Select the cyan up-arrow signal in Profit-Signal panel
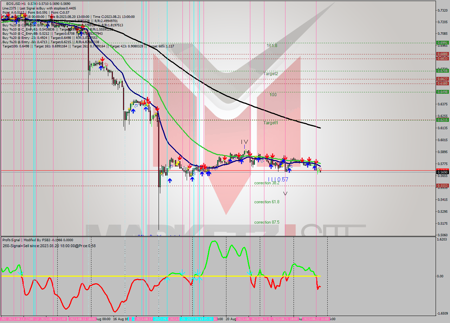450x323 pixels. pyautogui.click(x=167, y=277)
